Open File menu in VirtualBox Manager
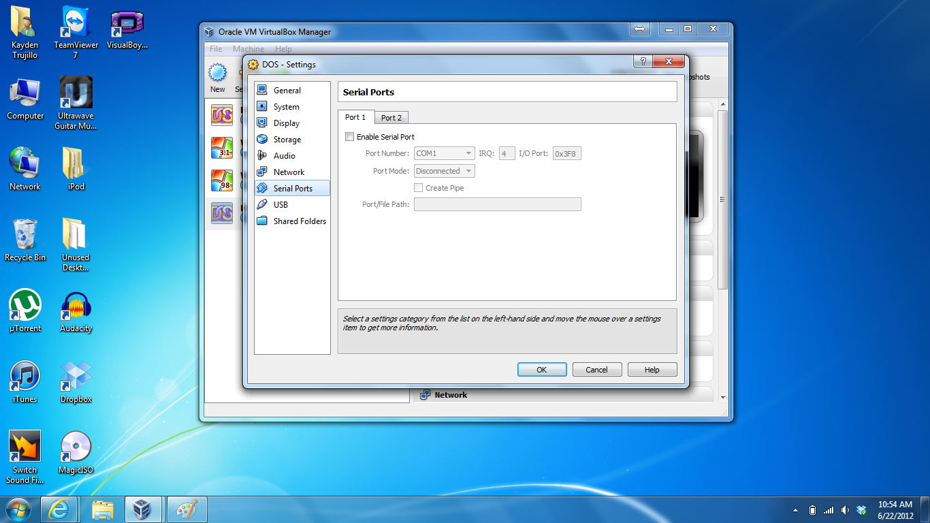Image resolution: width=930 pixels, height=523 pixels. click(216, 49)
